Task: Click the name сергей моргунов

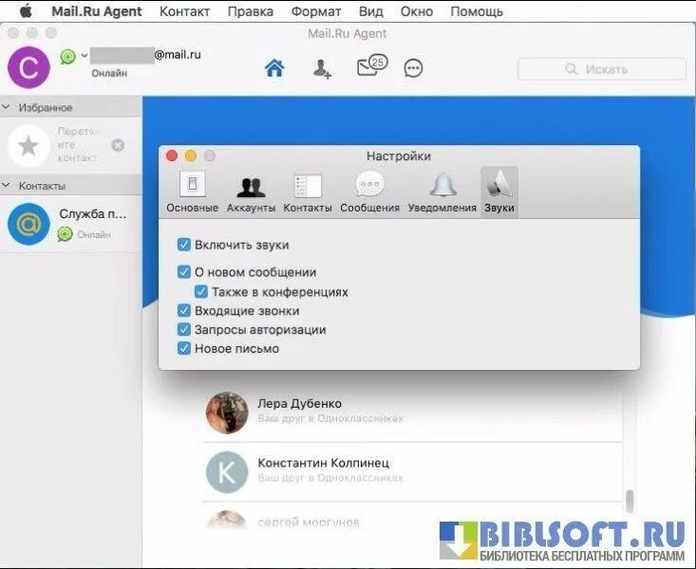Action: coord(309,523)
